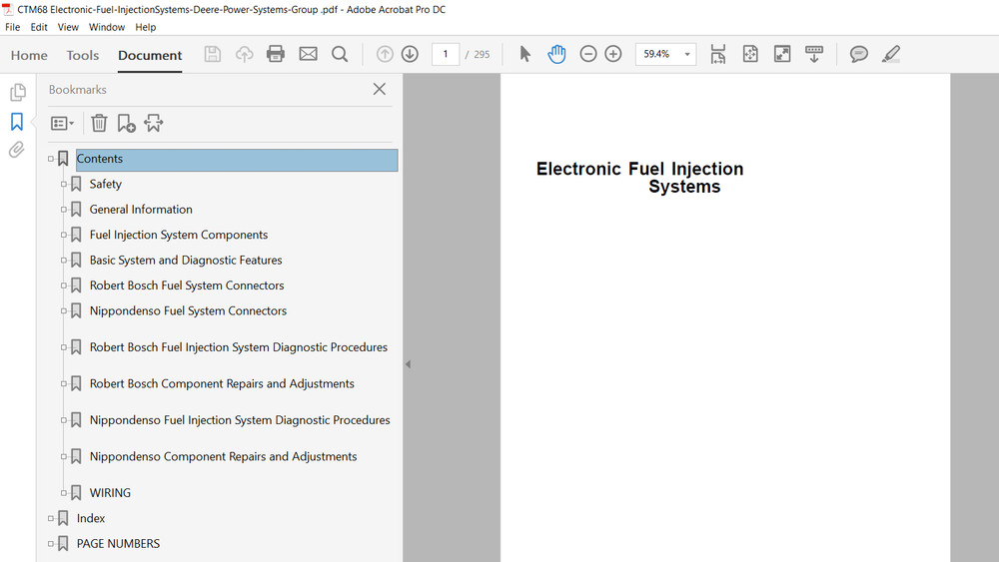The height and width of the screenshot is (562, 999).
Task: Open Page Thumbnails sidebar panel
Action: 18,92
